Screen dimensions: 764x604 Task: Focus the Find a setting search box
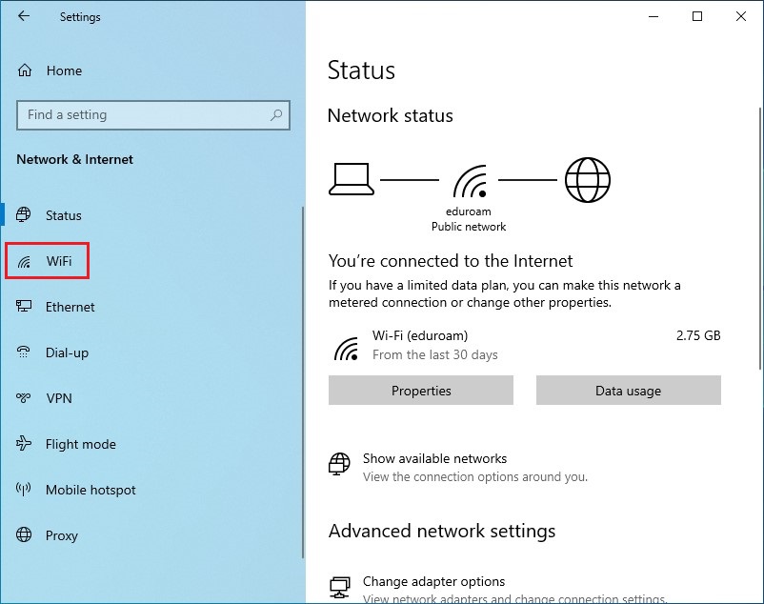[x=153, y=115]
